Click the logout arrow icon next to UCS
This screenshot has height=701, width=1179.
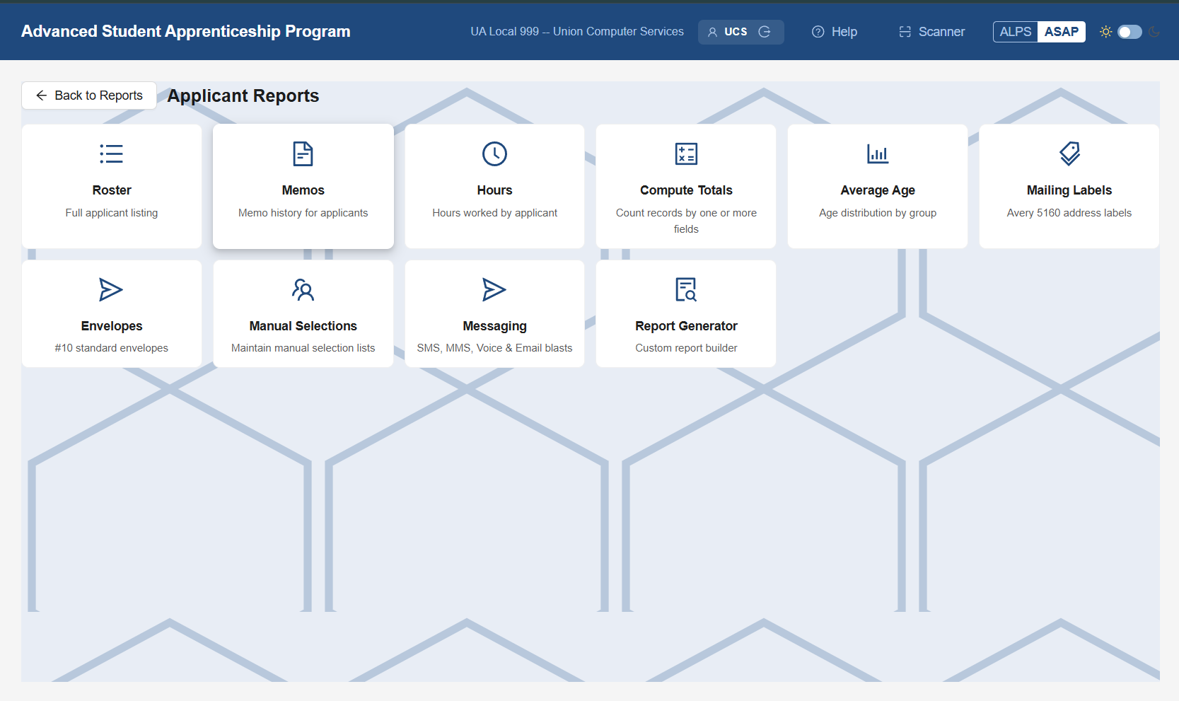point(765,32)
